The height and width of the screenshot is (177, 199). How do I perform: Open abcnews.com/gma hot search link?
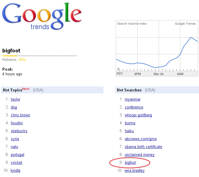pyautogui.click(x=141, y=139)
